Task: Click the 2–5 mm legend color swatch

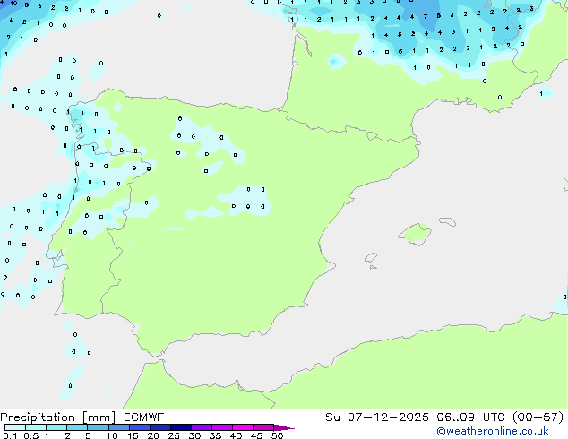Action: tap(77, 427)
